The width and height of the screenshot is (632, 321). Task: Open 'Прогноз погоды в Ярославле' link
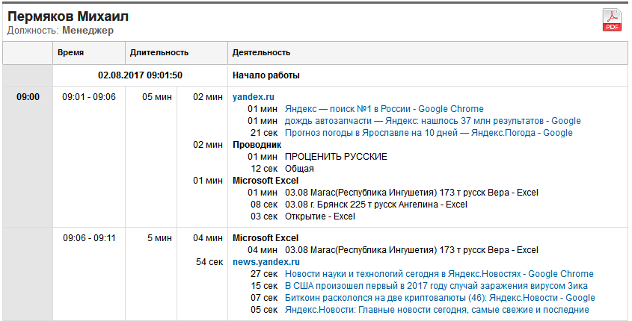tap(429, 133)
